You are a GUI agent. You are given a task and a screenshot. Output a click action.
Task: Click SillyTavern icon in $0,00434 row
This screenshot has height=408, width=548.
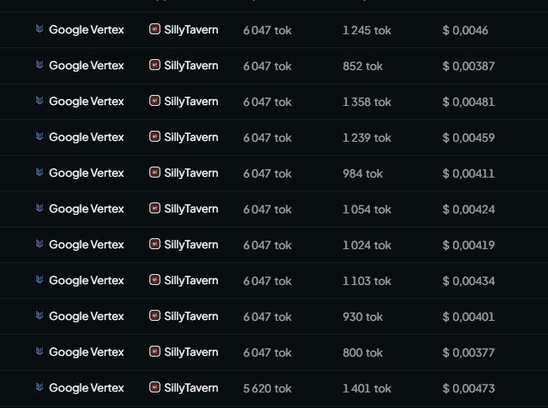(x=155, y=280)
